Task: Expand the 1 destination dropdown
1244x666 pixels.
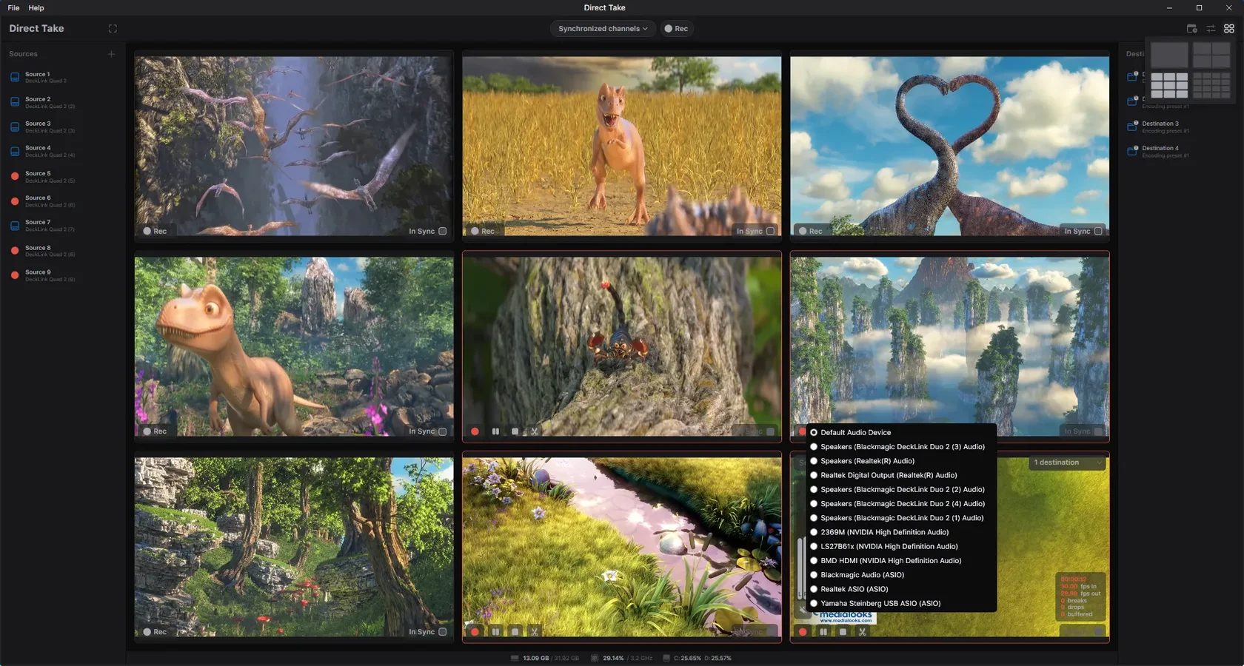Action: [x=1068, y=462]
